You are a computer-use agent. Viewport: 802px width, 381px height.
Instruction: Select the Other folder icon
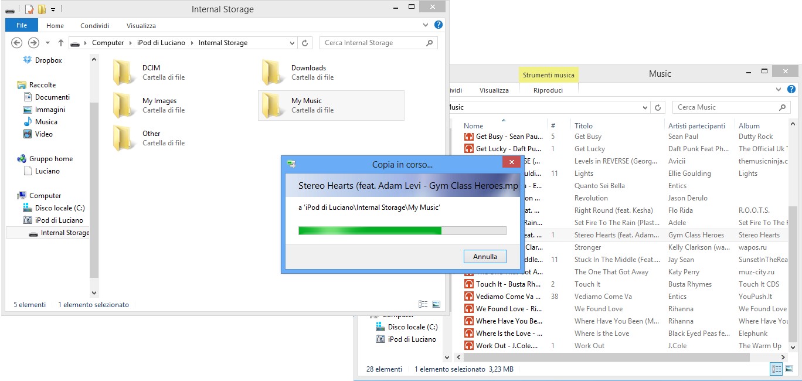point(124,138)
